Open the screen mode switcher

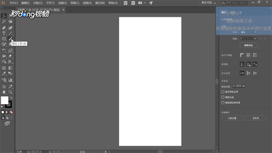point(7,124)
